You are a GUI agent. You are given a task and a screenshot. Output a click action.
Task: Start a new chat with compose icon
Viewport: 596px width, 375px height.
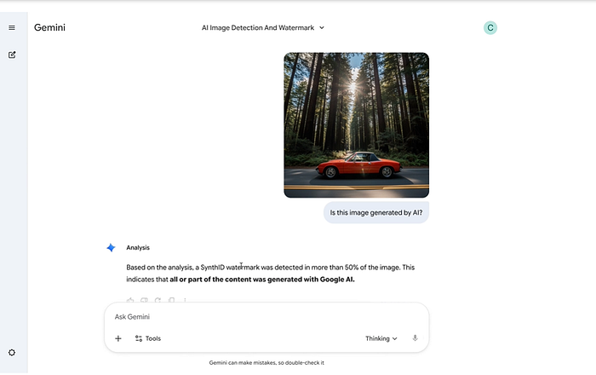(x=12, y=55)
